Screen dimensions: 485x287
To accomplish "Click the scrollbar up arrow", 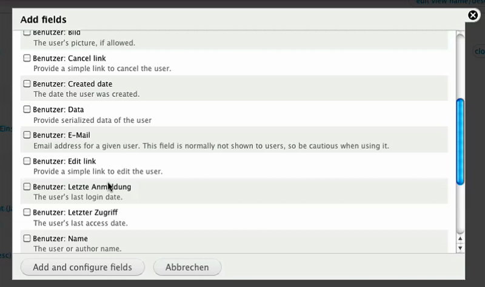I will coord(460,240).
